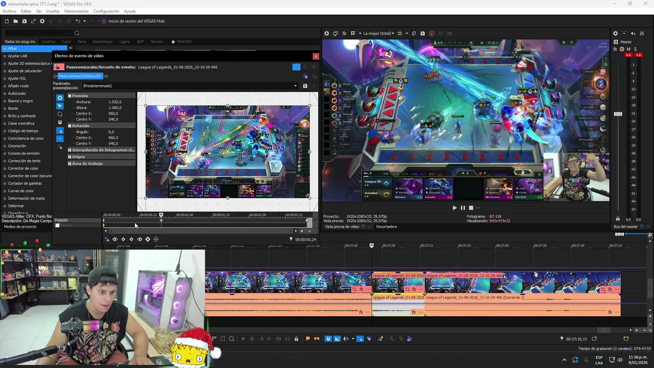Viewport: 654px width, 368px height.
Task: Jump to first keyframe in Pan/Crop
Action: 115,239
